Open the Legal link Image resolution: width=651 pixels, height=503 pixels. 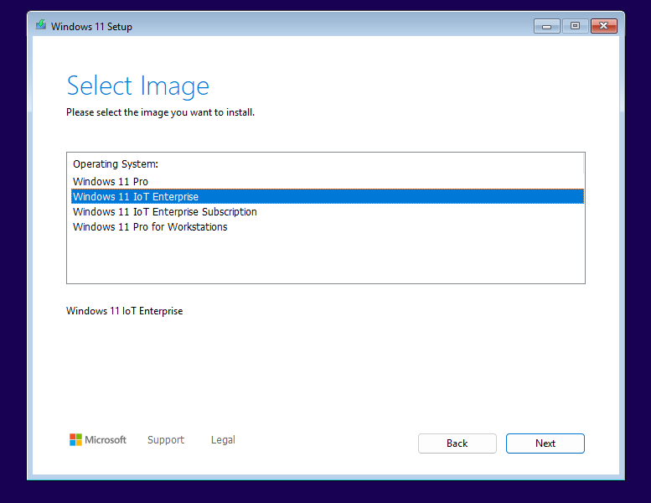(x=223, y=440)
